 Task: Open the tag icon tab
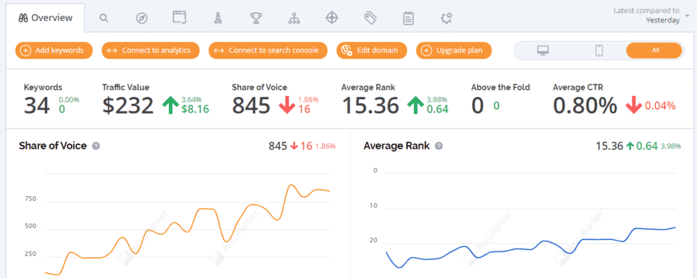tap(370, 18)
